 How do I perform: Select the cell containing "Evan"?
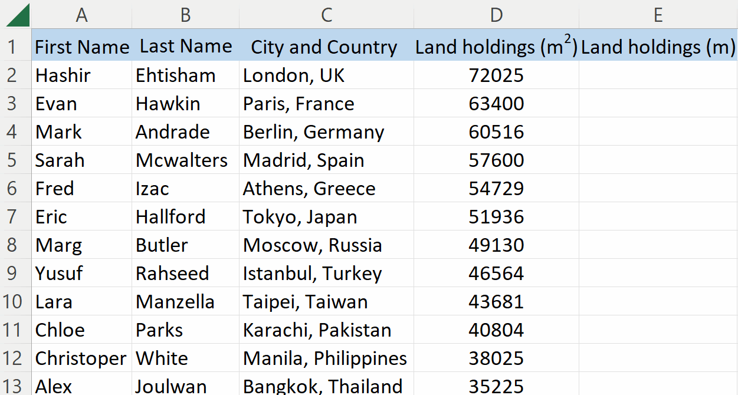tap(82, 103)
